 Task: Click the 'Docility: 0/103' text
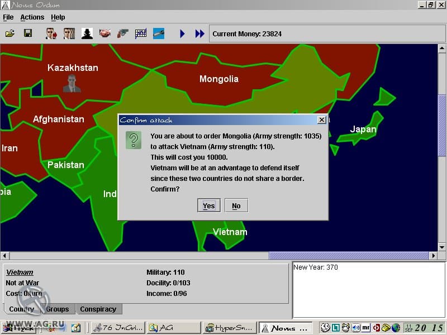pos(169,283)
